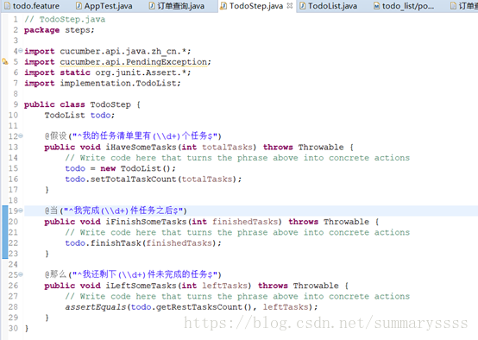Click the comment on line 27

pyautogui.click(x=237, y=296)
